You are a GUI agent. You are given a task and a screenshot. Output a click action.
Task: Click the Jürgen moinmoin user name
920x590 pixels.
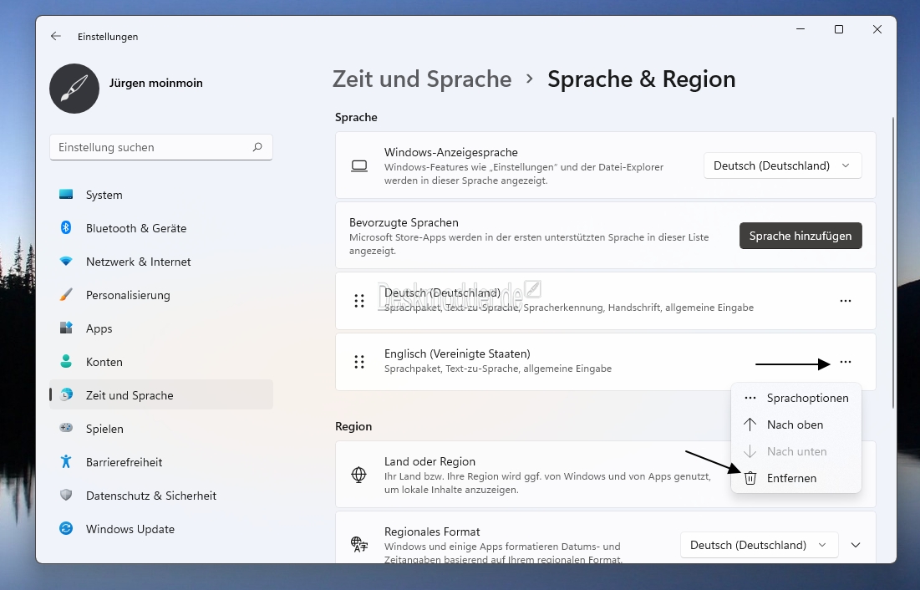[156, 83]
